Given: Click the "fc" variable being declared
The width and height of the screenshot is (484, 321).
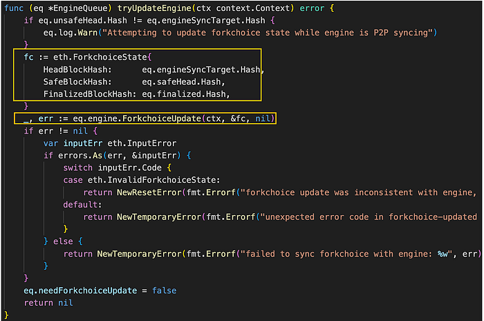Looking at the screenshot, I should pos(29,57).
